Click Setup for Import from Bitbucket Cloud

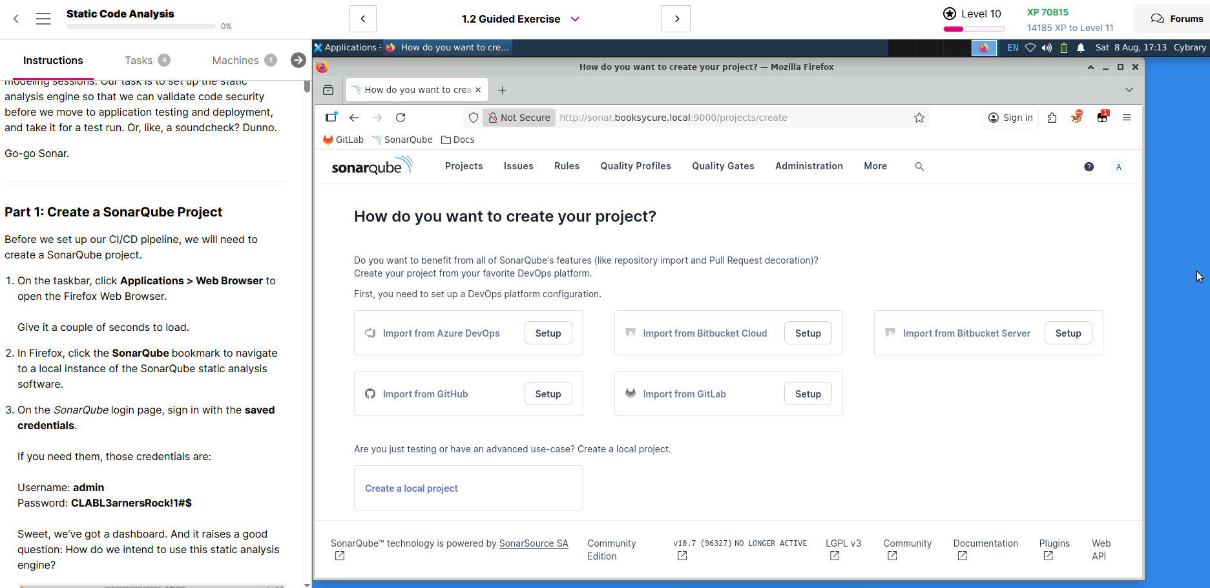pos(808,333)
